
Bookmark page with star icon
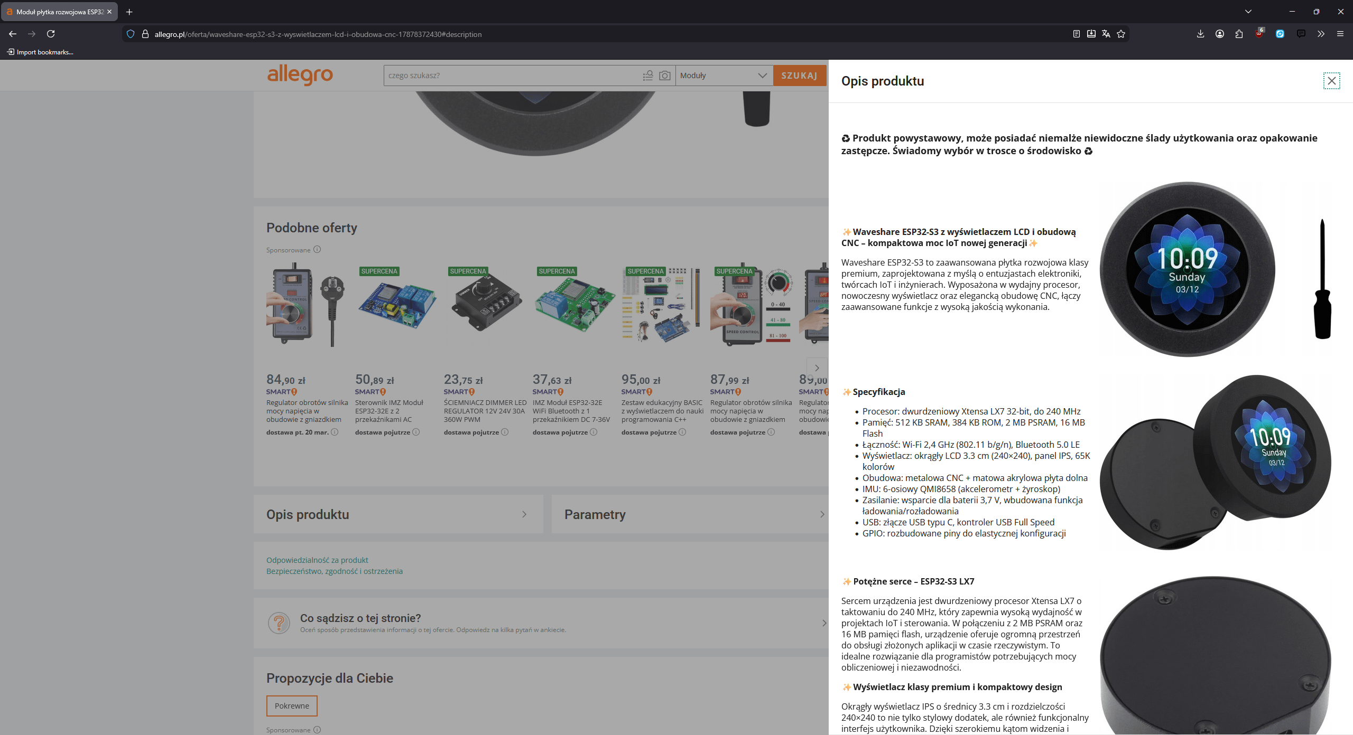[x=1121, y=34]
